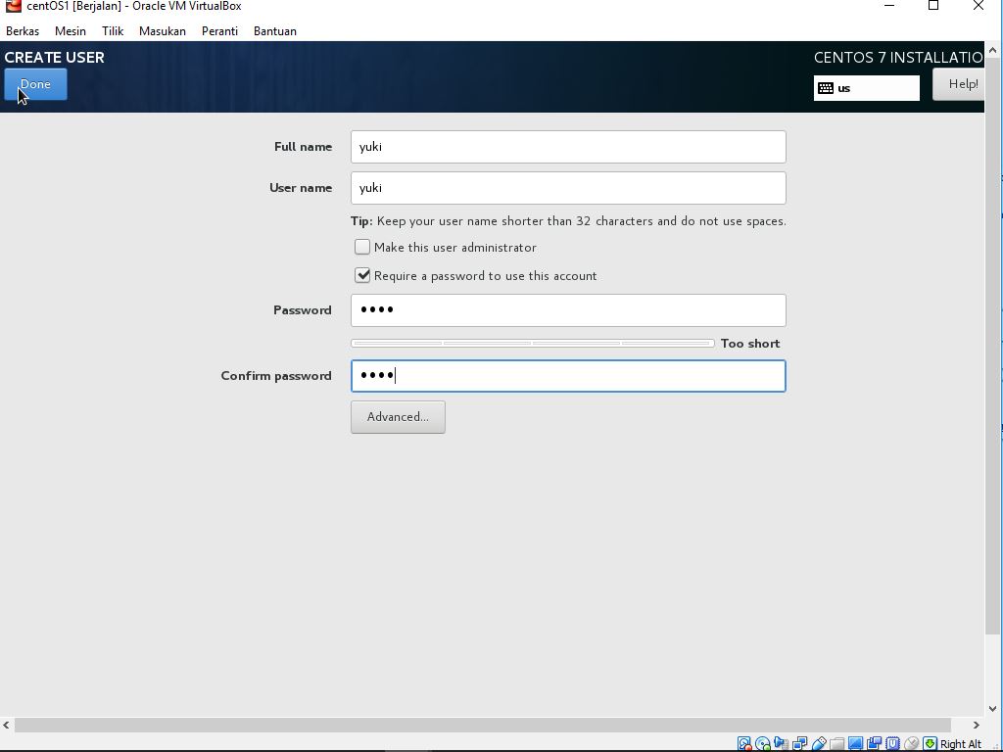The height and width of the screenshot is (752, 1003).
Task: Click the horizontal scrollbar thumb
Action: pos(482,726)
